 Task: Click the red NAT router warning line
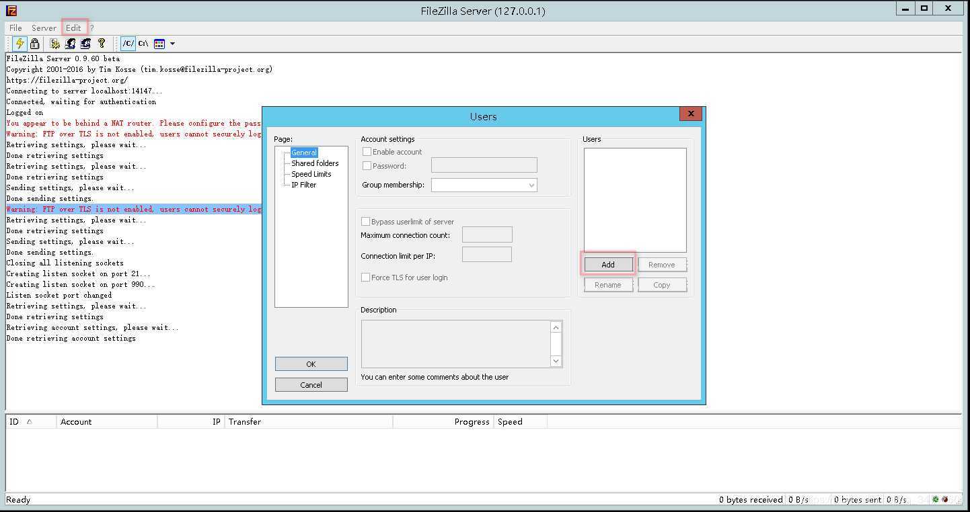coord(134,123)
